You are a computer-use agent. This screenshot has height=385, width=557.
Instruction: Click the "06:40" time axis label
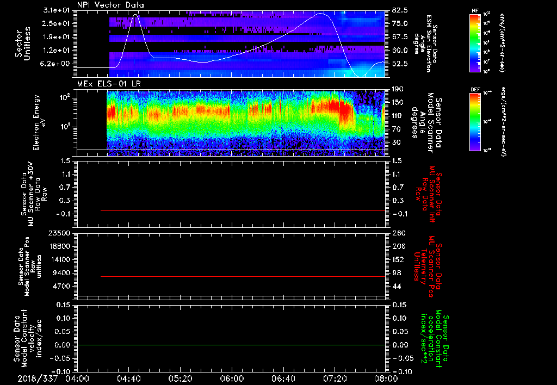283,378
